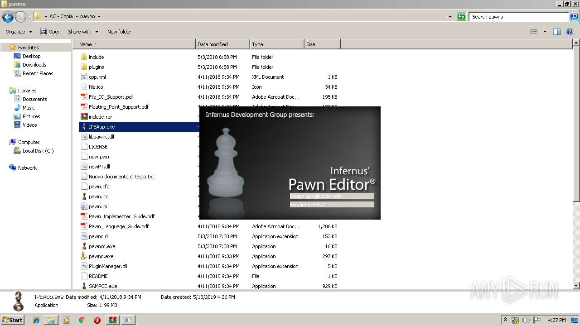Screen dimensions: 580x326
Task: Select Documents library
Action: click(x=34, y=99)
